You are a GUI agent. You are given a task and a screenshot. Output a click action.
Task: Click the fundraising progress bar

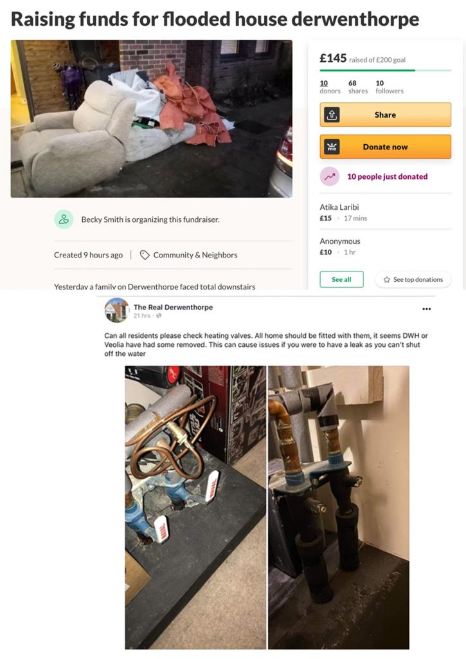coord(386,70)
